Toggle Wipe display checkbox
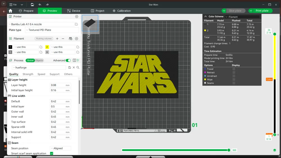This screenshot has width=281, height=158. 234,80
